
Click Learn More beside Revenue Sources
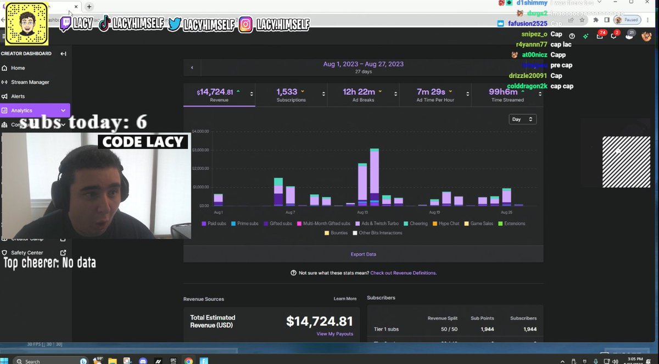pyautogui.click(x=345, y=299)
